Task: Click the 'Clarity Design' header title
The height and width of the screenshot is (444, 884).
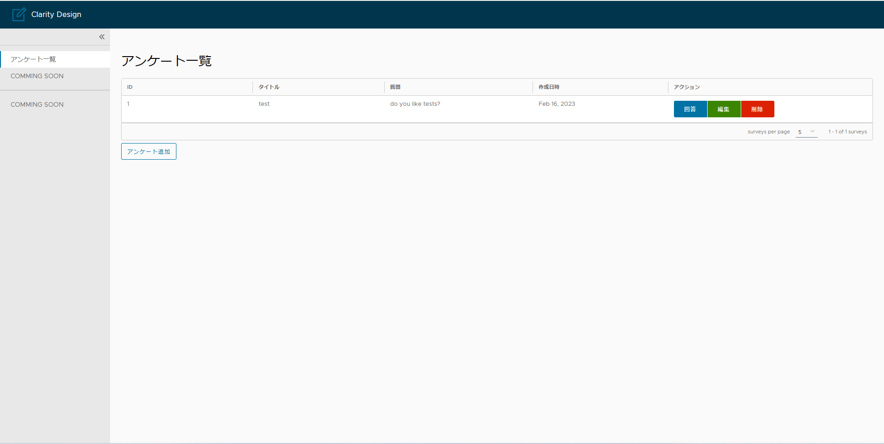Action: pyautogui.click(x=56, y=14)
